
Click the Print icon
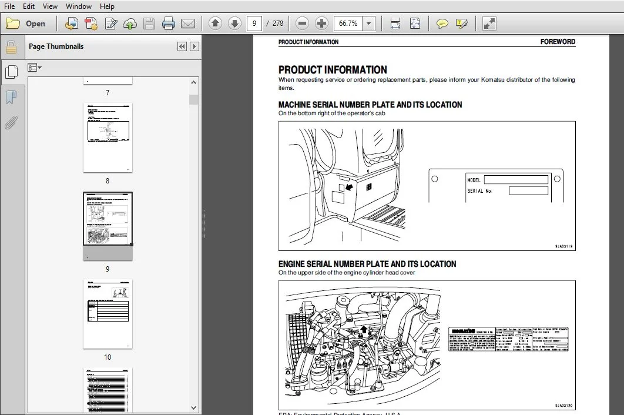(169, 24)
